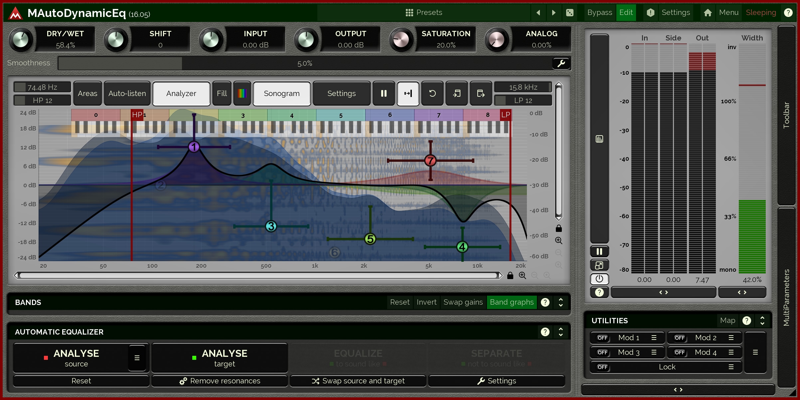The height and width of the screenshot is (400, 800).
Task: Toggle the Areas button
Action: [87, 94]
